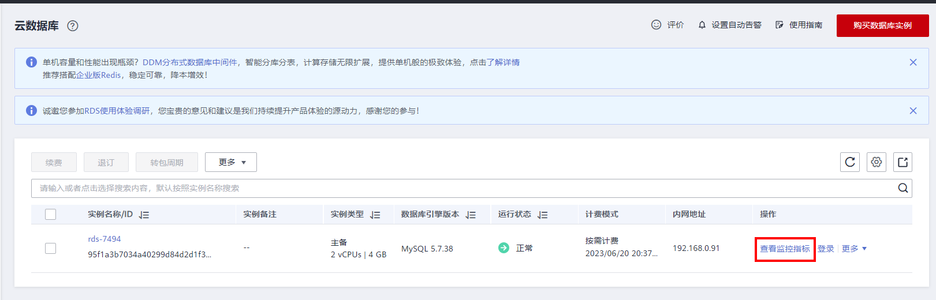Screen dimensions: 936x300
Task: Click the 2 vCPUs | 4 GB text
Action: (359, 254)
